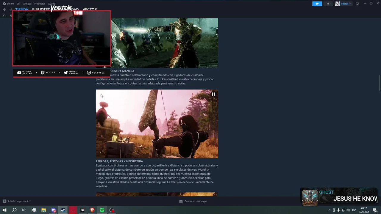Viewport: 381px width, 214px height.
Task: Open the network tray icon
Action: click(x=343, y=210)
